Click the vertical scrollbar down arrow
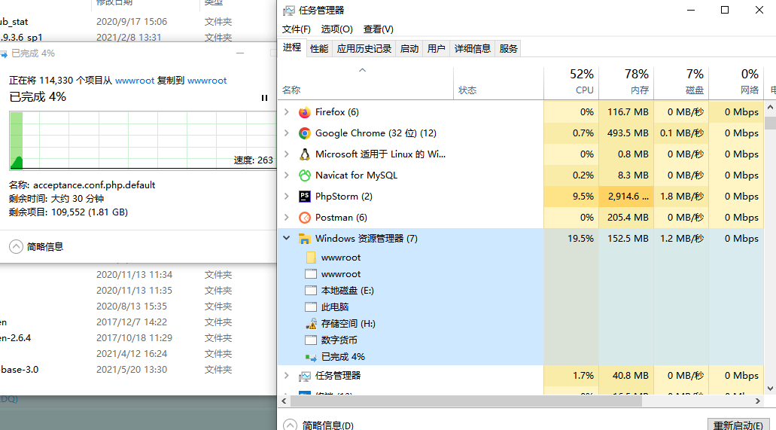The height and width of the screenshot is (430, 776). pyautogui.click(x=770, y=389)
